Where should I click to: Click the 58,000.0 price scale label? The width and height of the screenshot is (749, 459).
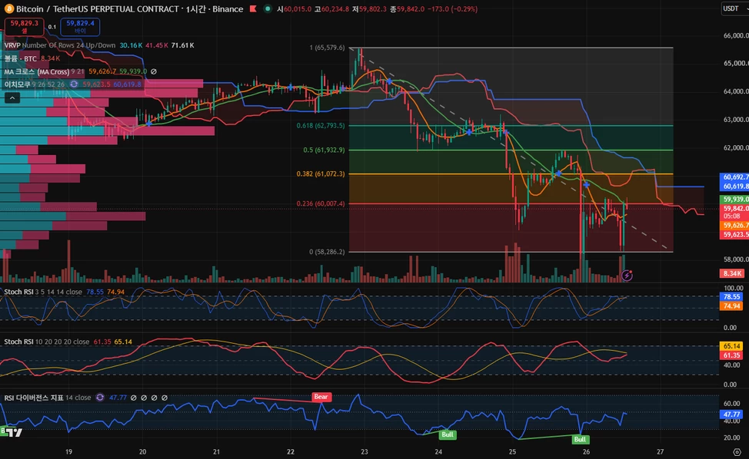736,259
